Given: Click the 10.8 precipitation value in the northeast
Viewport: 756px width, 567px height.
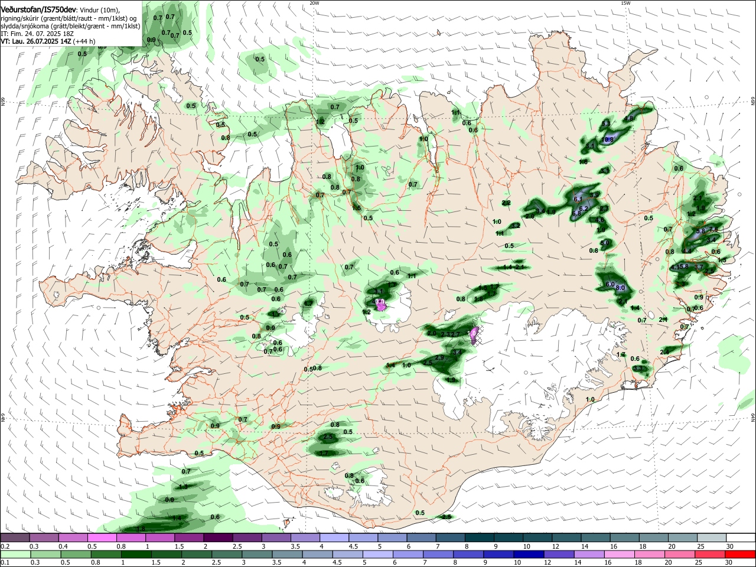Looking at the screenshot, I should (608, 139).
